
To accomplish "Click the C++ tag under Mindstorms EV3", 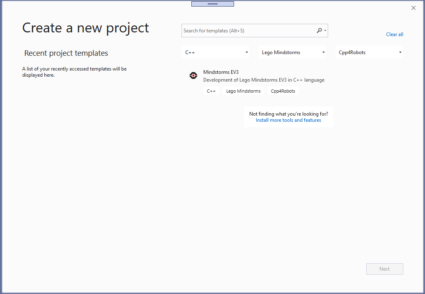I will tap(211, 91).
